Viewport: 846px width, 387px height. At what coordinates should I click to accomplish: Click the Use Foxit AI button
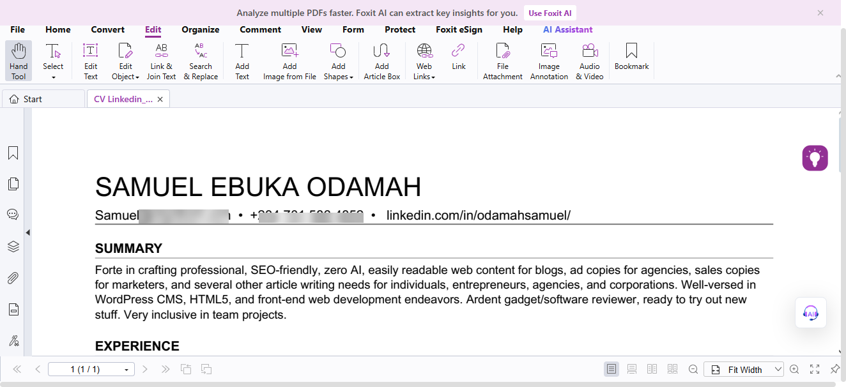550,13
